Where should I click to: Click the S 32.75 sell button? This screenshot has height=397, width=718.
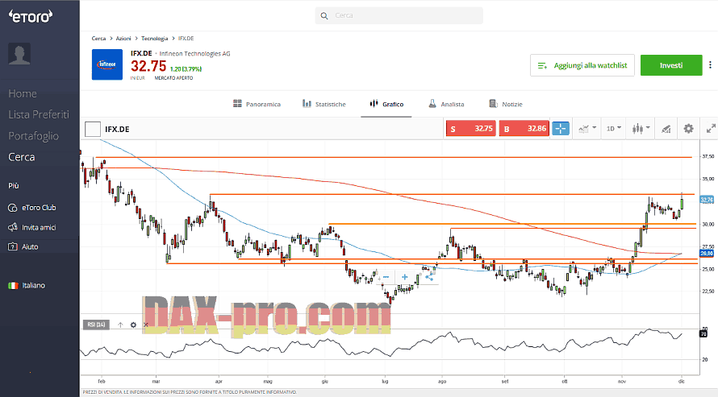click(470, 129)
